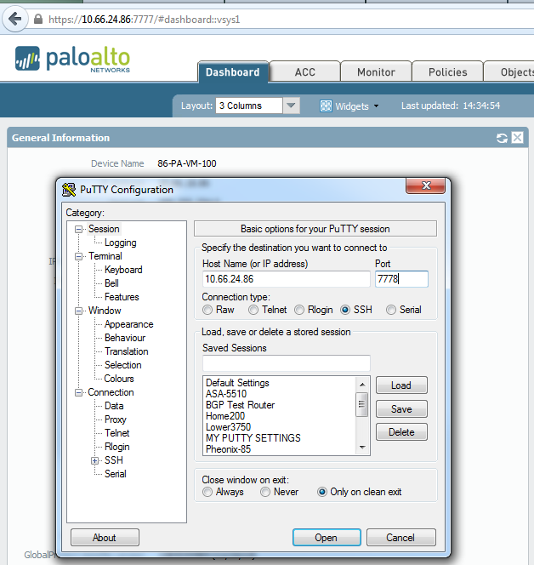Switch to the Monitor tab
This screenshot has width=534, height=565.
coord(377,72)
